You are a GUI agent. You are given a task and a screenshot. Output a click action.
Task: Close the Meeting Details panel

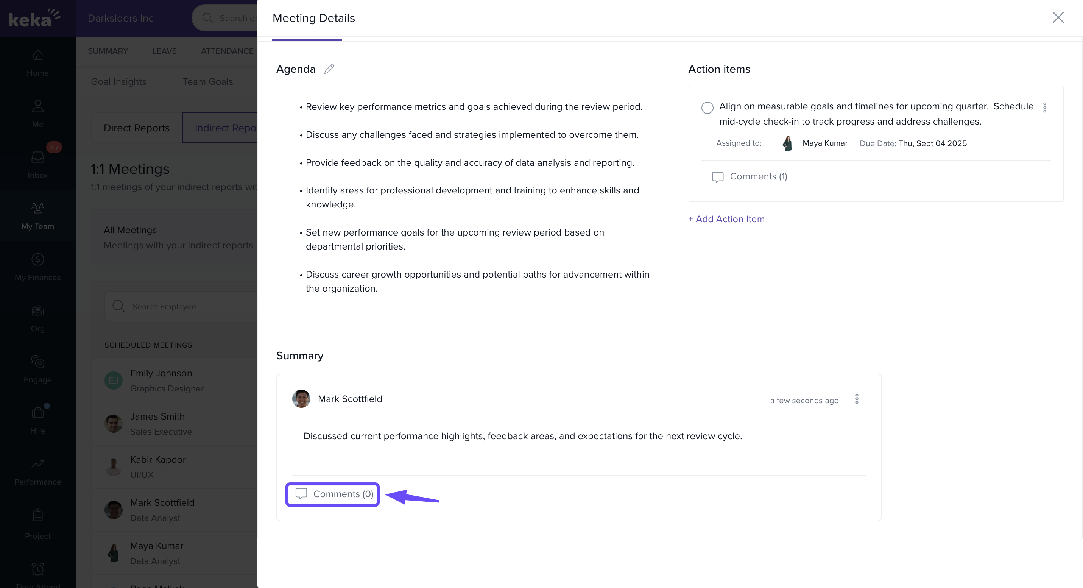(x=1058, y=18)
